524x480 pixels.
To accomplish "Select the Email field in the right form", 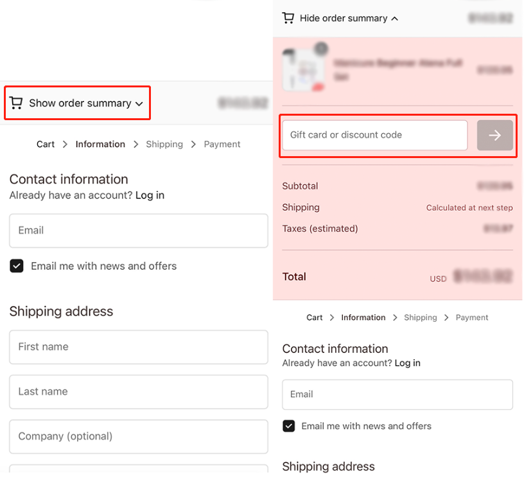I will (397, 395).
